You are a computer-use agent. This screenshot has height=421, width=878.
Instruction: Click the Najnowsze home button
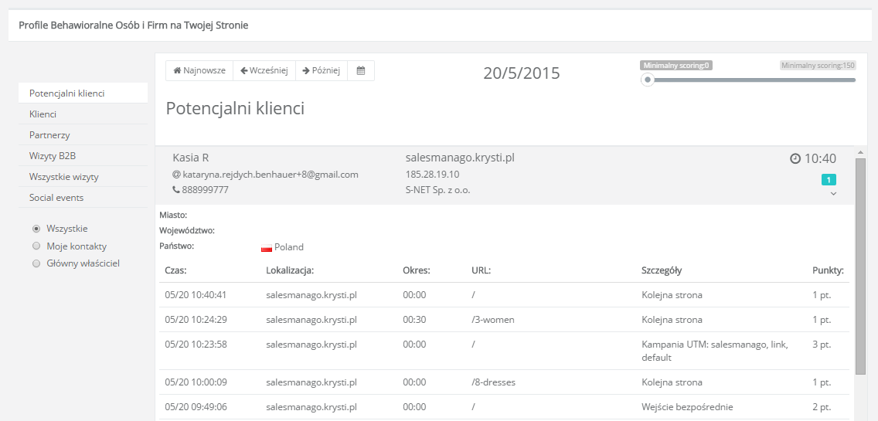tap(199, 70)
